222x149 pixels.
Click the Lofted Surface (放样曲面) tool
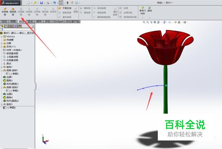click(29, 12)
